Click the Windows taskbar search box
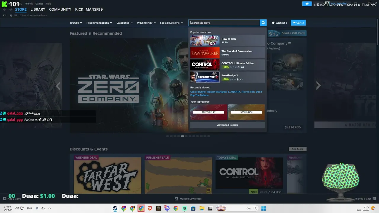This screenshot has height=213, width=379. click(x=237, y=208)
